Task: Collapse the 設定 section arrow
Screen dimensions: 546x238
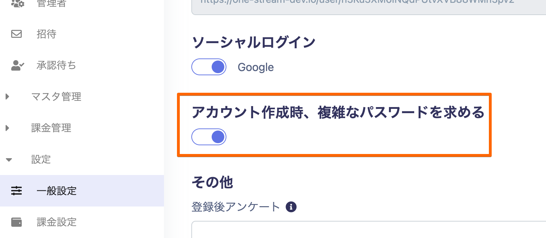Action: [9, 160]
